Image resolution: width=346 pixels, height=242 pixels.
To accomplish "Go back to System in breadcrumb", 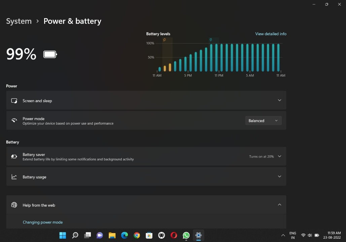I will click(19, 21).
